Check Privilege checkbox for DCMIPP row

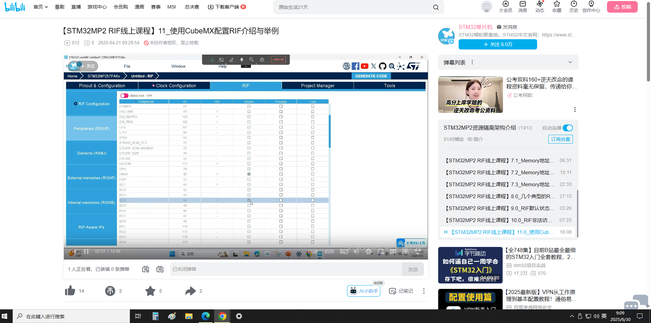pyautogui.click(x=281, y=106)
